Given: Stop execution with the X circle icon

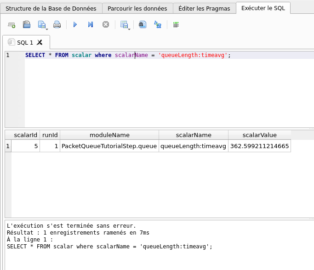Looking at the screenshot, I should pos(106,25).
